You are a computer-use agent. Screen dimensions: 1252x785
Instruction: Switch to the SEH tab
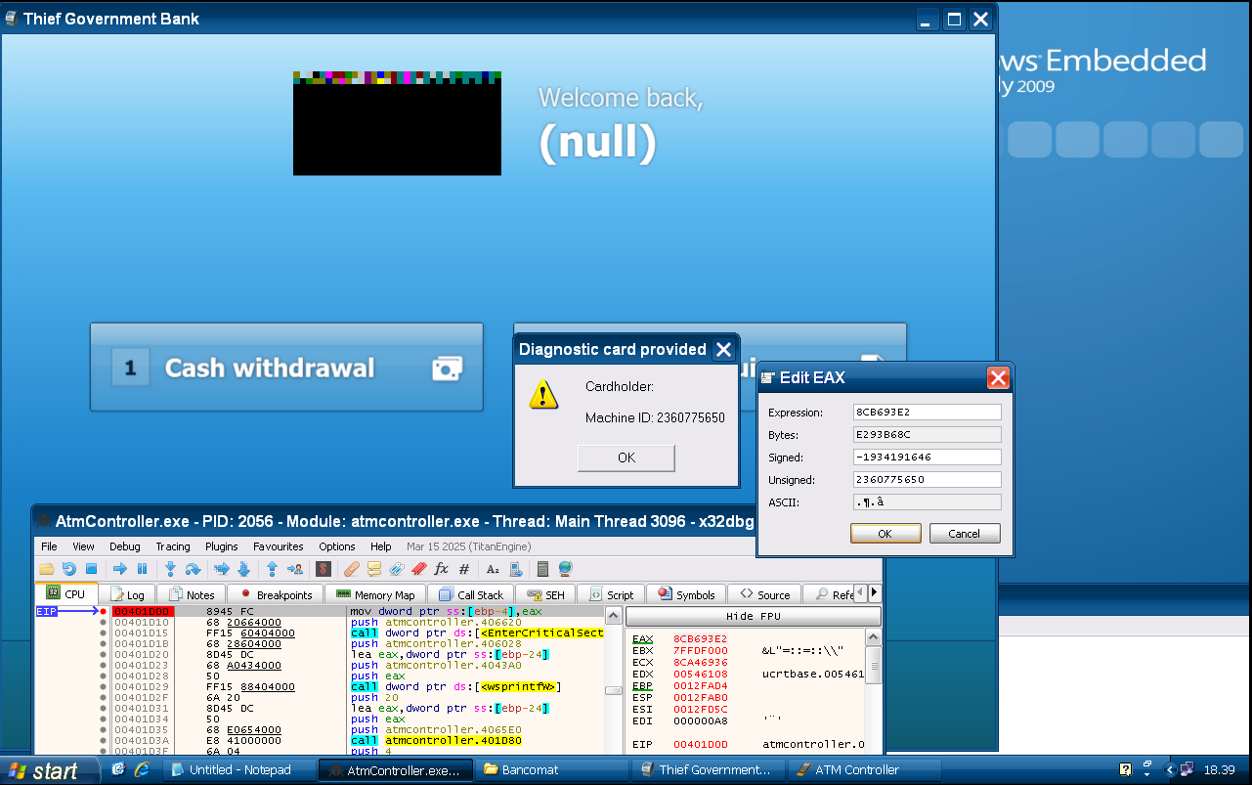(x=545, y=594)
